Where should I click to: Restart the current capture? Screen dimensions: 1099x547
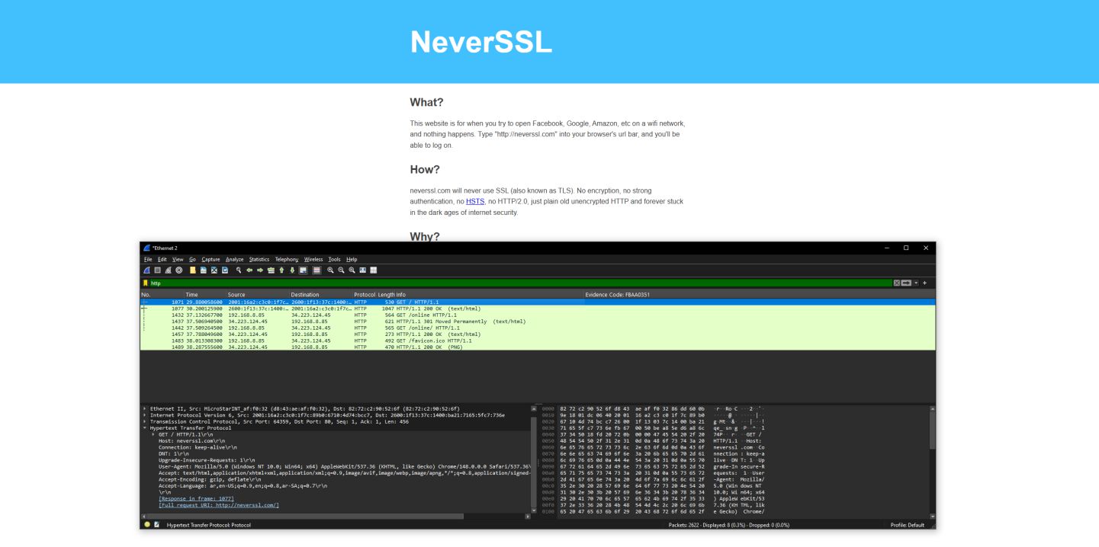168,270
